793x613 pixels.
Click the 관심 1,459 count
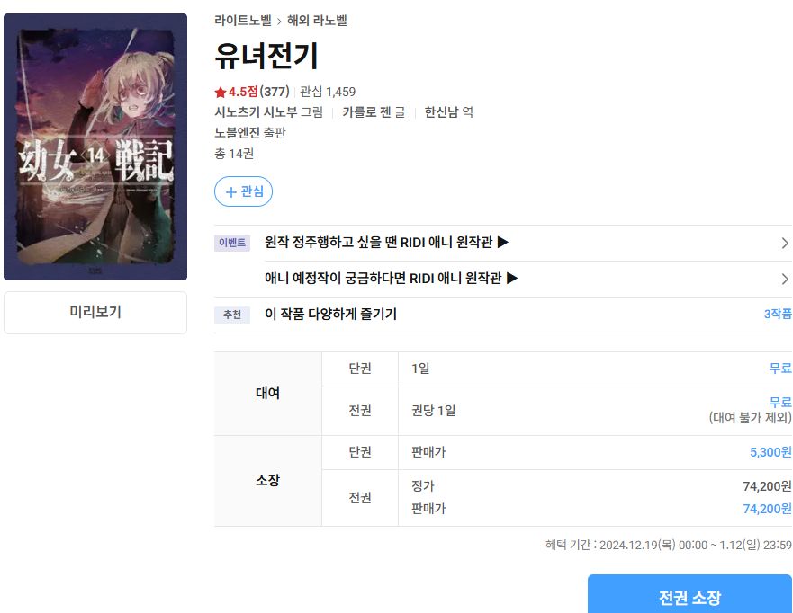coord(328,92)
